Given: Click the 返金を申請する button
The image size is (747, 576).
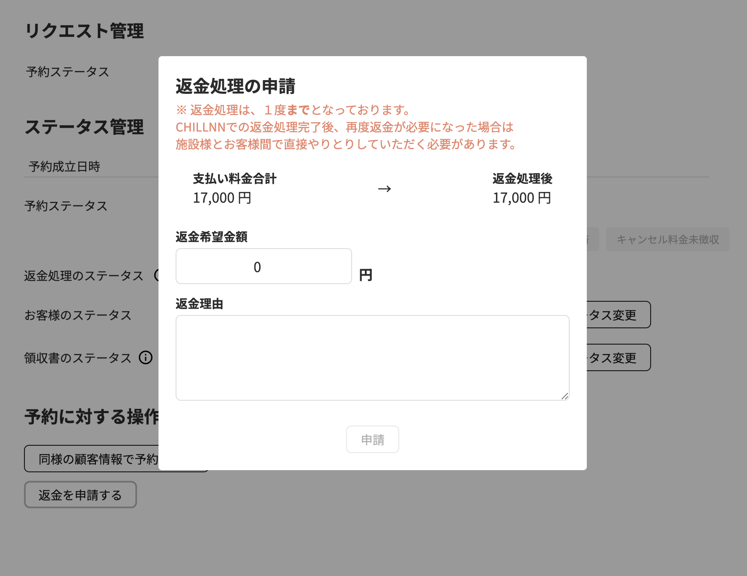Looking at the screenshot, I should [x=80, y=495].
